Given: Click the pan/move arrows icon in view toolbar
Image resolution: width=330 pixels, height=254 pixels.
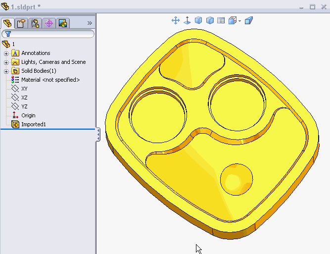Looking at the screenshot, I should (x=175, y=20).
